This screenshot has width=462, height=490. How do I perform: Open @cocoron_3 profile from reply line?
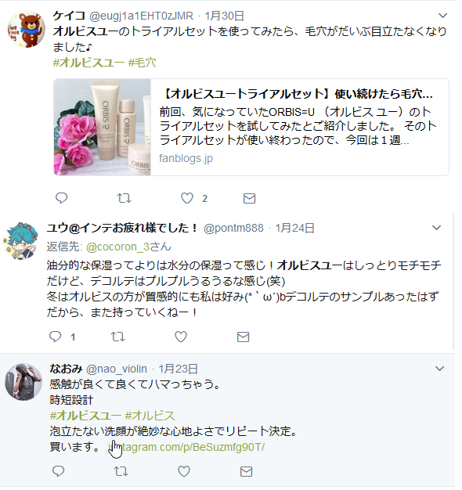[x=128, y=247]
